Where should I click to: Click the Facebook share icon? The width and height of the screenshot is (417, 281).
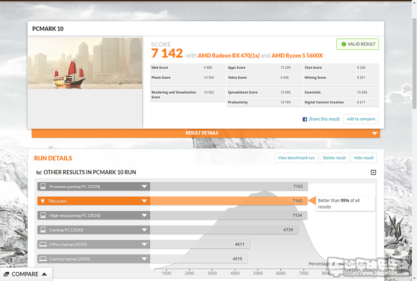[305, 119]
